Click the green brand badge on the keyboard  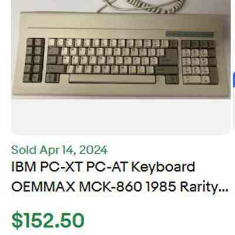coord(190,34)
